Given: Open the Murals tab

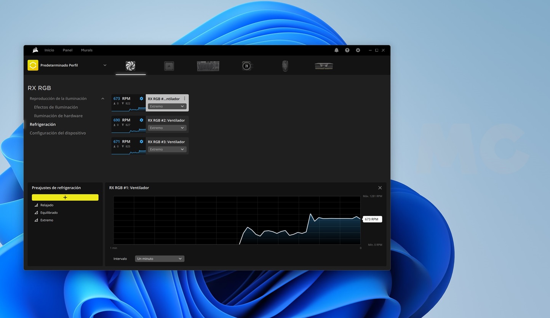Looking at the screenshot, I should 86,50.
